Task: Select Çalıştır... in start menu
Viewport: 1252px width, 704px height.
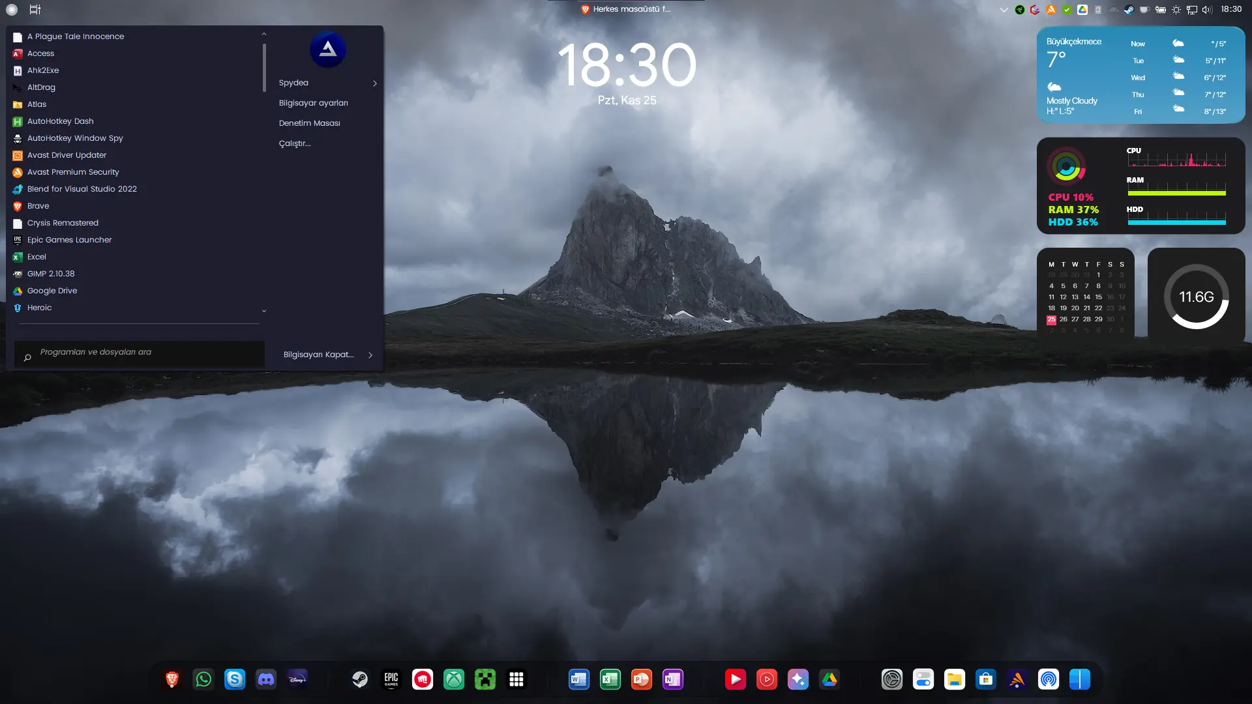Action: coord(295,143)
